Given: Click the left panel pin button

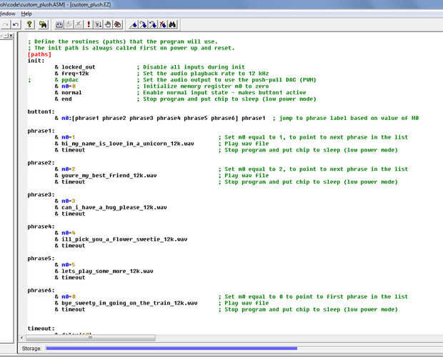Looking at the screenshot, I should pyautogui.click(x=6, y=36).
